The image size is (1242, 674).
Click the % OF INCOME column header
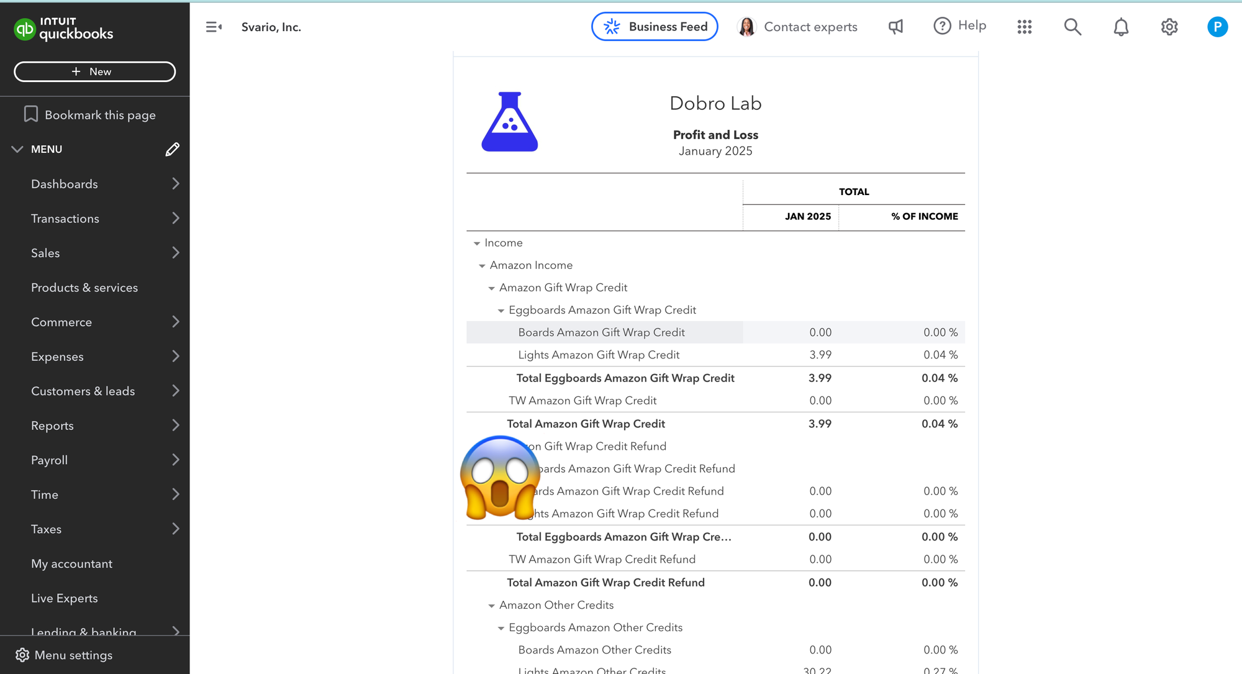[925, 216]
